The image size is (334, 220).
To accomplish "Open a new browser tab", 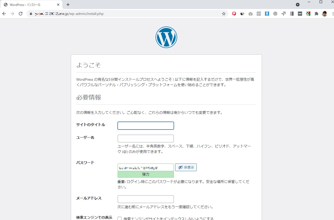I will coord(68,4).
